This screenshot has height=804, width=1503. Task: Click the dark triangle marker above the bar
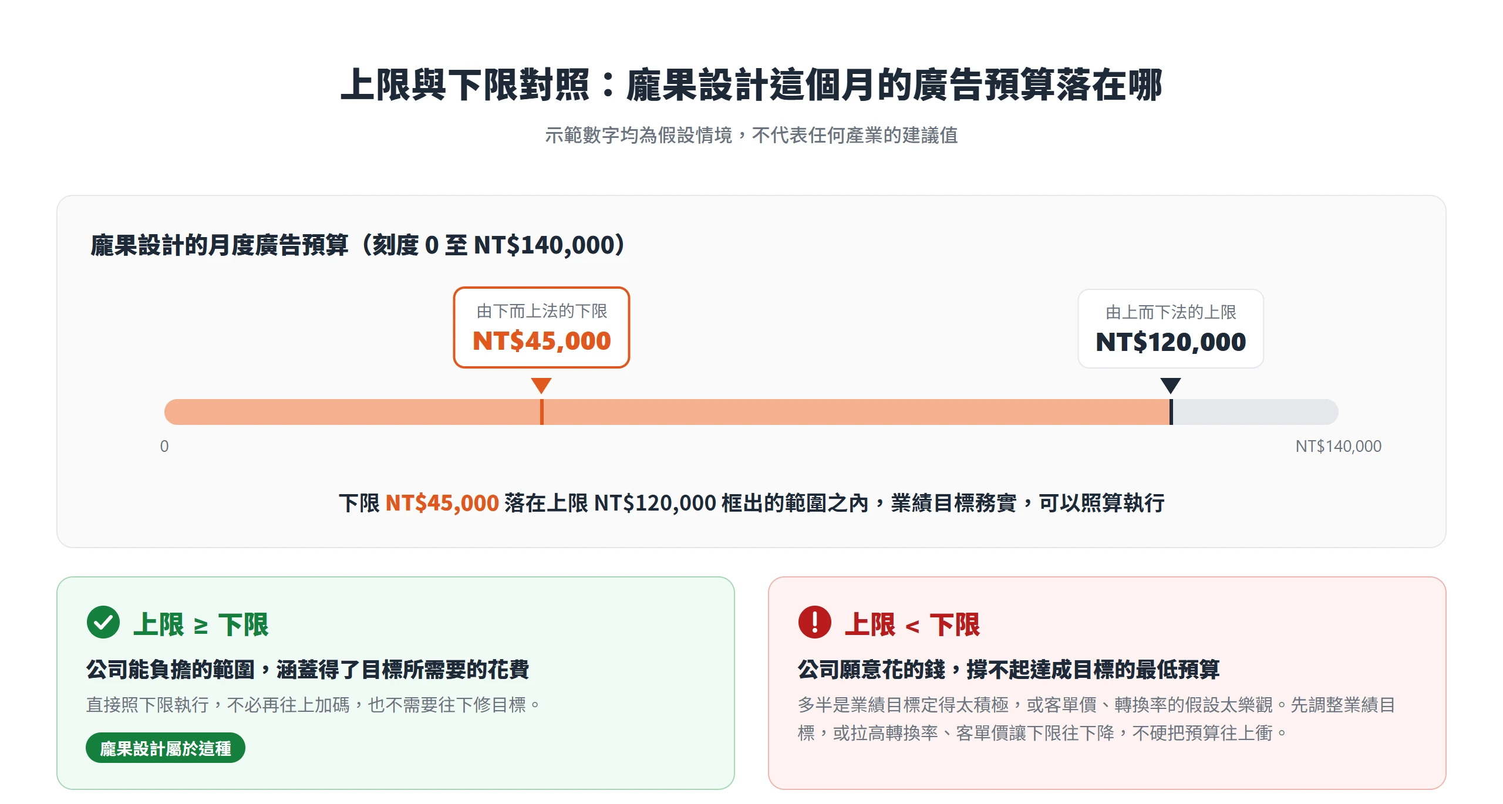point(1171,386)
